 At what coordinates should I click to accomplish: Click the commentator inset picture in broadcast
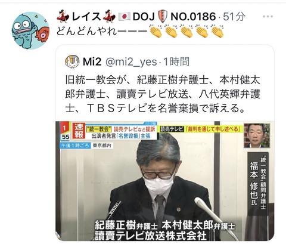(257, 135)
